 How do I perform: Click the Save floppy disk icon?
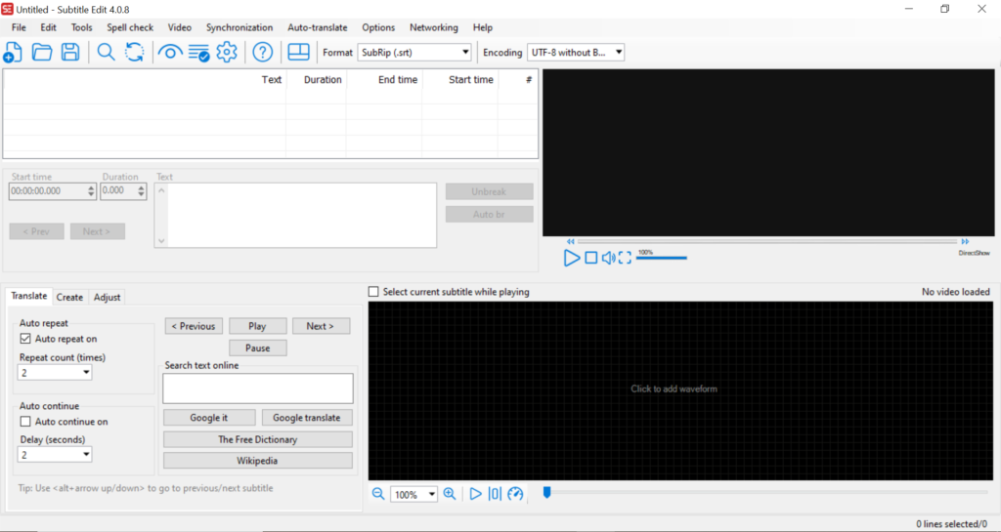tap(70, 53)
